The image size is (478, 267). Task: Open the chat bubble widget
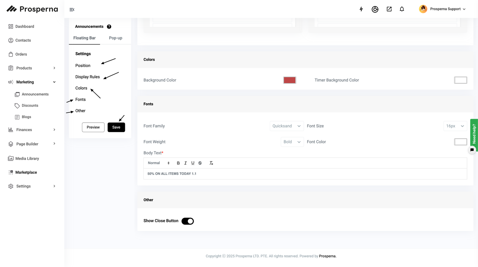pos(472,150)
